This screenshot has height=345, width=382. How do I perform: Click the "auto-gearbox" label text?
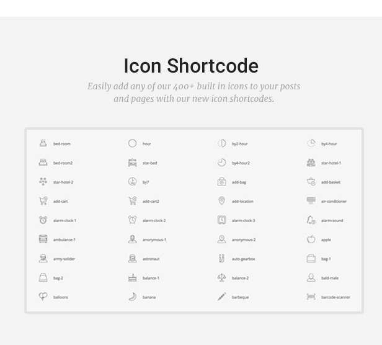tap(243, 259)
